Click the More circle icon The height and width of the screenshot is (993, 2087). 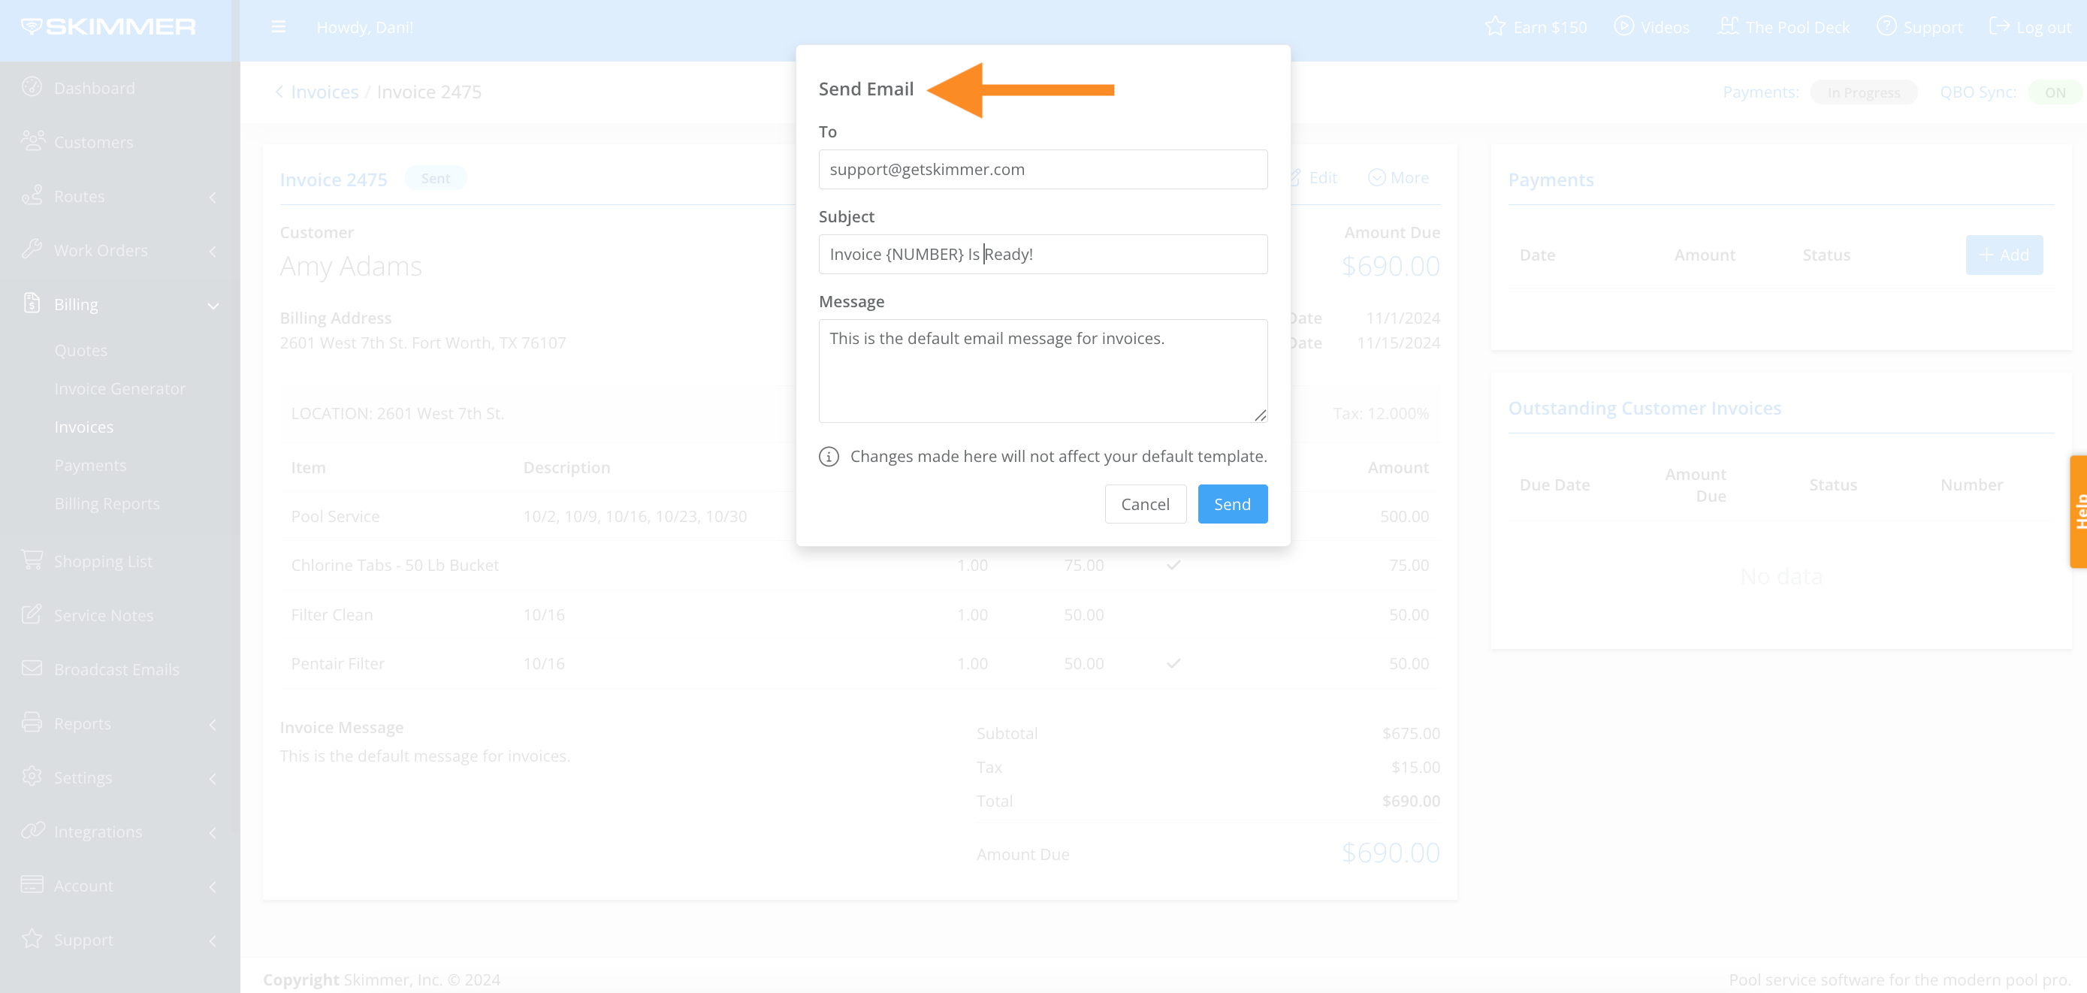tap(1376, 177)
